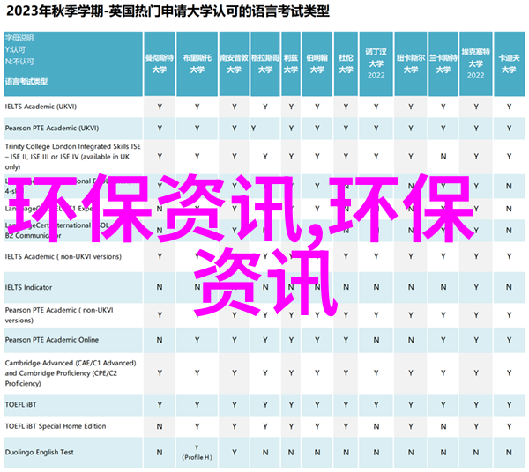529x472 pixels.
Task: Click the 曼彻斯特大学 column header
Action: point(160,63)
